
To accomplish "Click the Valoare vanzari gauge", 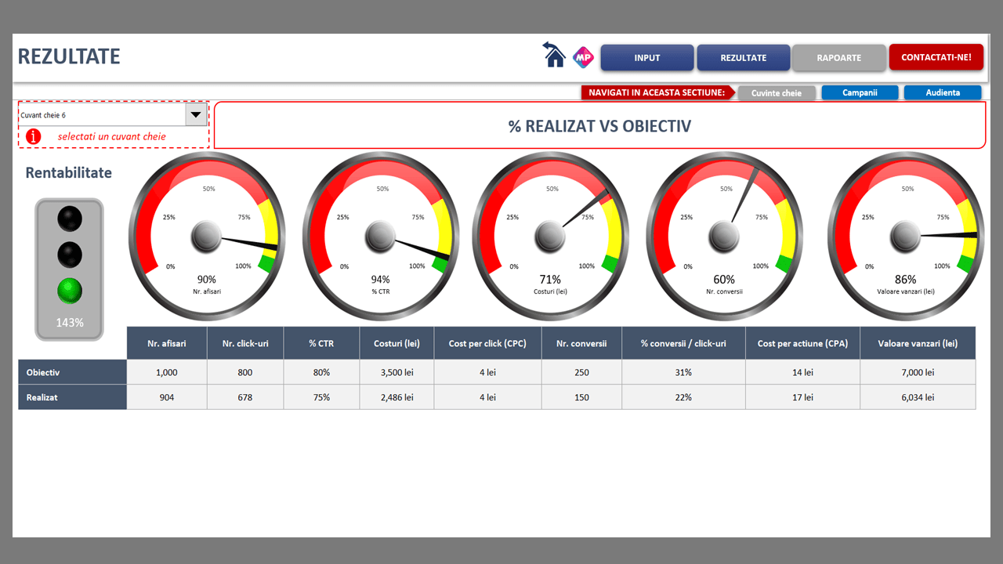I will 905,235.
